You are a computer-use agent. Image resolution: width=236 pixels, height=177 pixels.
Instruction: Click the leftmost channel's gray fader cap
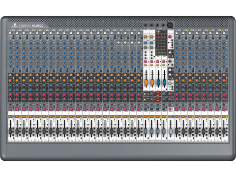pos(10,131)
